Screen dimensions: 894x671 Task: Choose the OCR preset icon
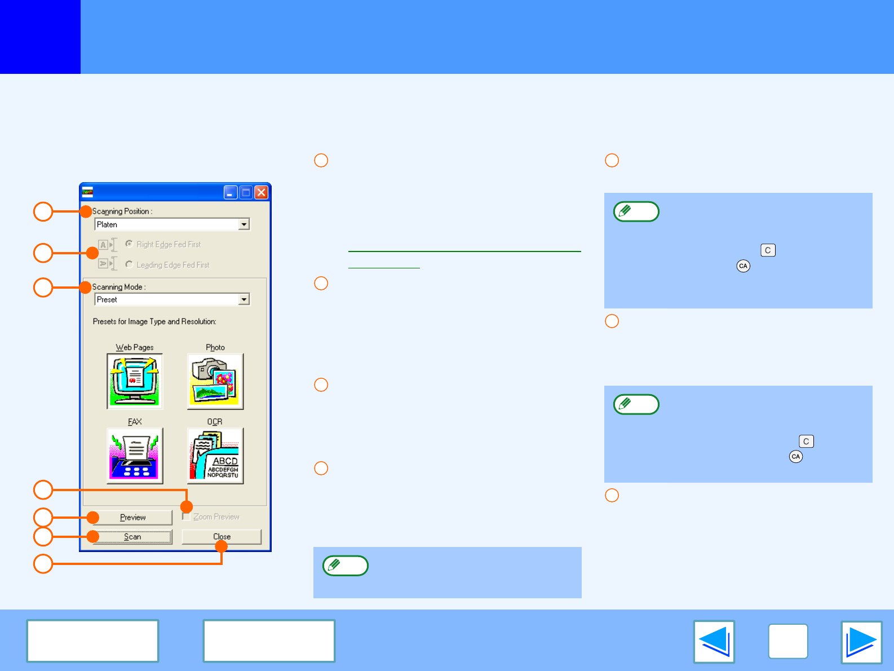pyautogui.click(x=215, y=456)
